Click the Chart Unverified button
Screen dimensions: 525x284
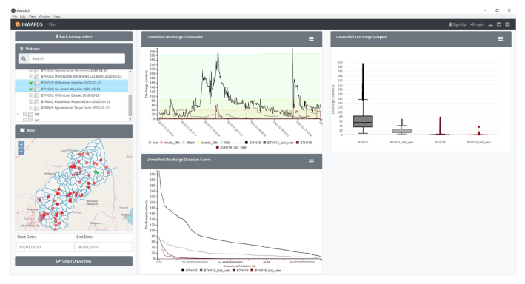pyautogui.click(x=73, y=261)
